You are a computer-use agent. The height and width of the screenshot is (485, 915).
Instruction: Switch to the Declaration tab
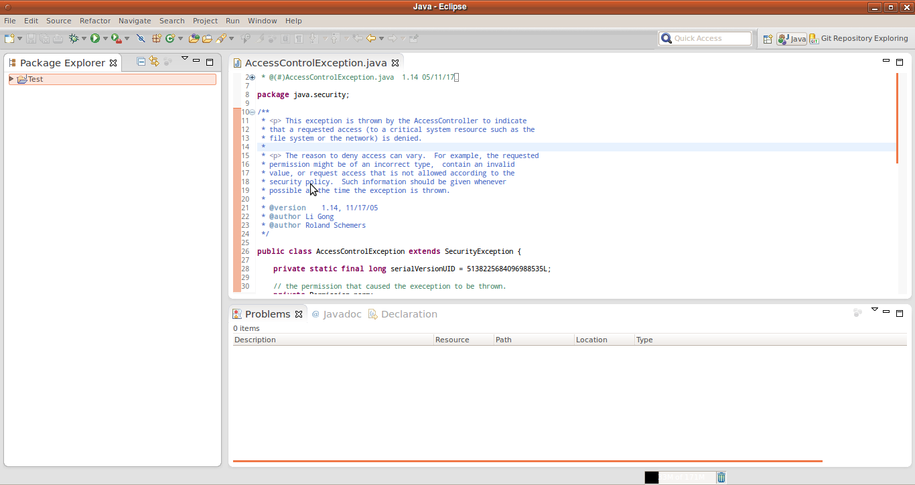pyautogui.click(x=403, y=314)
